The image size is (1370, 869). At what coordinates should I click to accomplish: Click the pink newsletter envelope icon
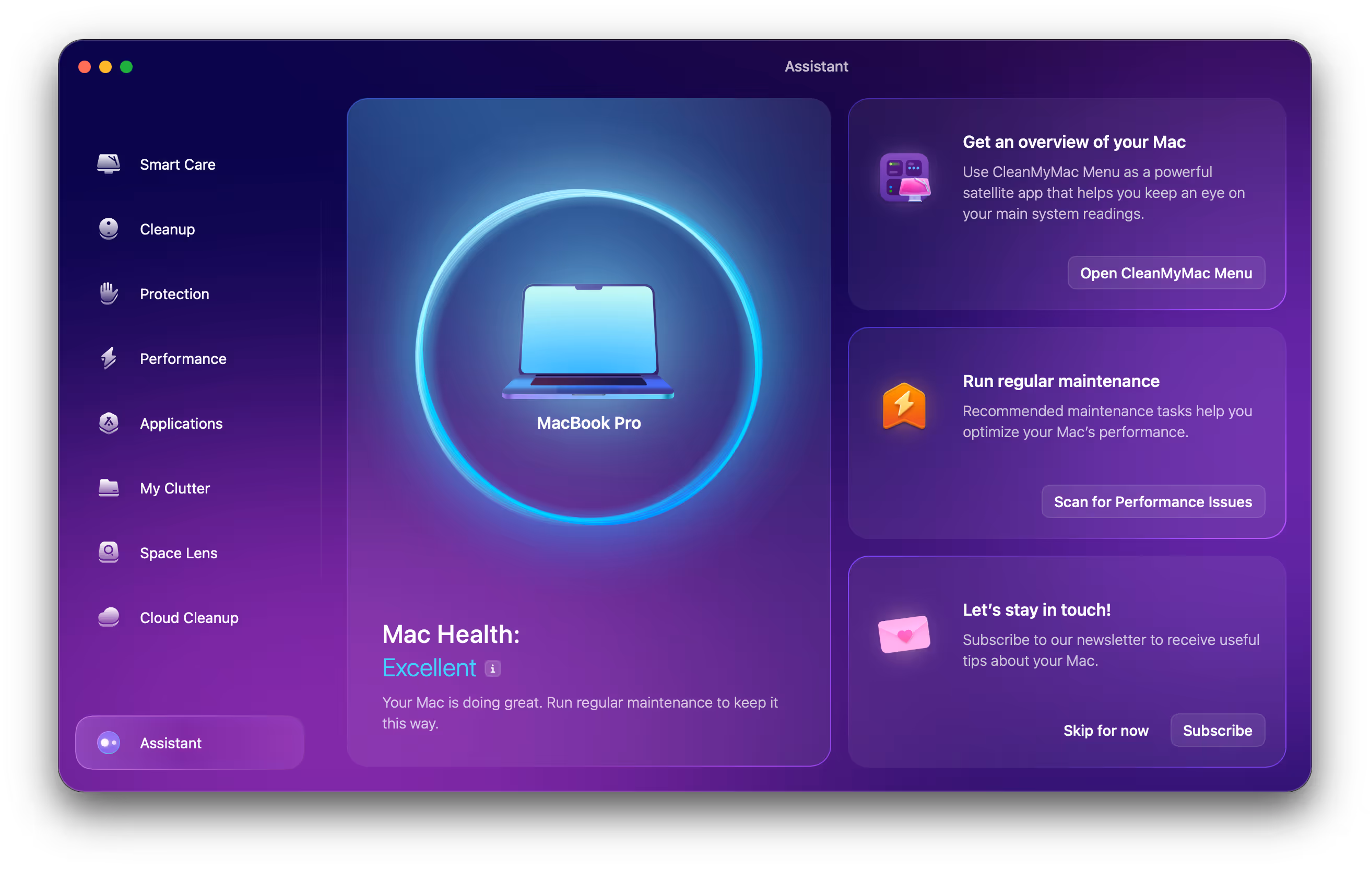(904, 634)
